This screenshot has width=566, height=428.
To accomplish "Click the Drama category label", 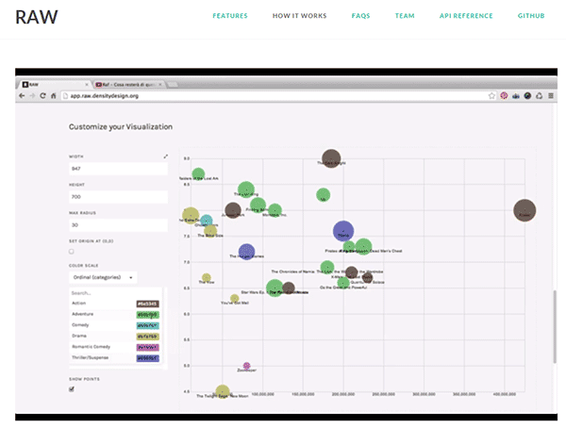I will tap(78, 336).
